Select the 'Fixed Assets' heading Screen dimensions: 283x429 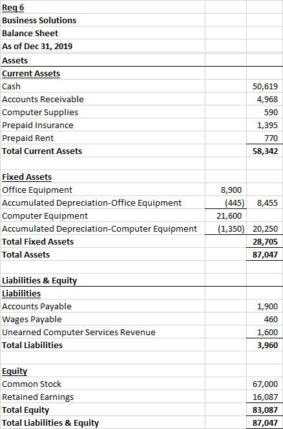pos(26,177)
